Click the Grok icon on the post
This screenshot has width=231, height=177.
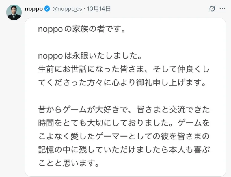pyautogui.click(x=212, y=9)
